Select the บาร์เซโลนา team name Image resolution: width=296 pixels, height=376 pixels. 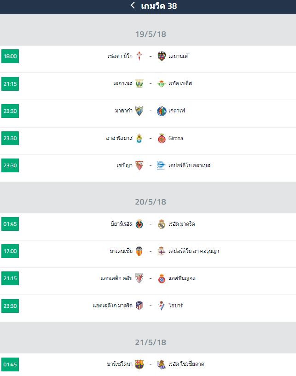coord(120,364)
